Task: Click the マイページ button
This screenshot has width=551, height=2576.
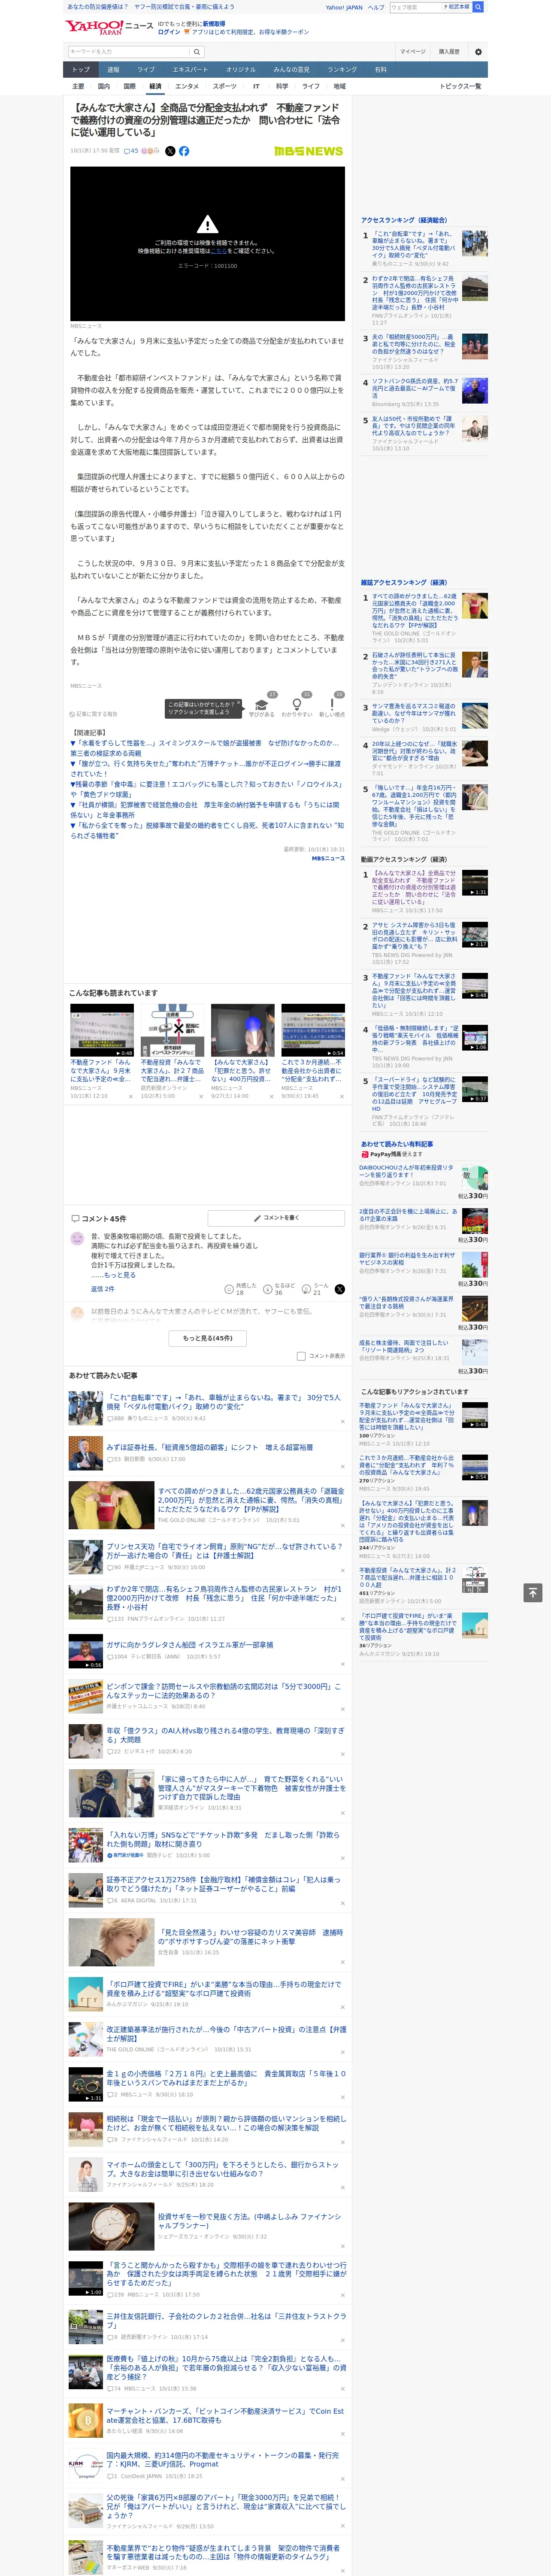Action: [x=413, y=52]
